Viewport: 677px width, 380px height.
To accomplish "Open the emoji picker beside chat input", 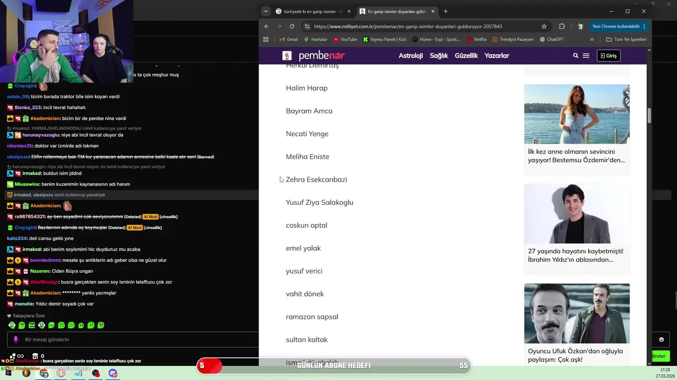I will (661, 339).
